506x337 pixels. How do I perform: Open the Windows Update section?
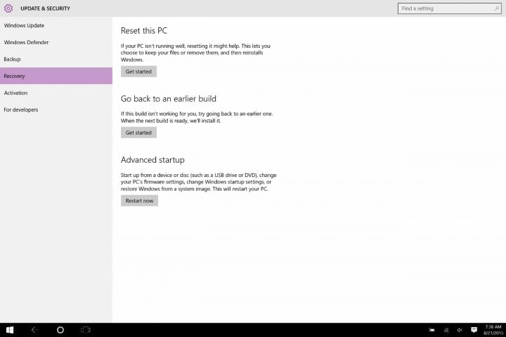tap(56, 25)
